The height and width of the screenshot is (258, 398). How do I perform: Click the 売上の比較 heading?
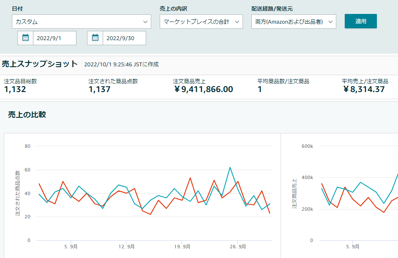(27, 115)
